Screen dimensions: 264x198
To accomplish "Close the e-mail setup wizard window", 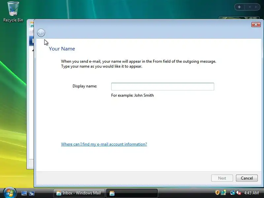I will coord(256,24).
